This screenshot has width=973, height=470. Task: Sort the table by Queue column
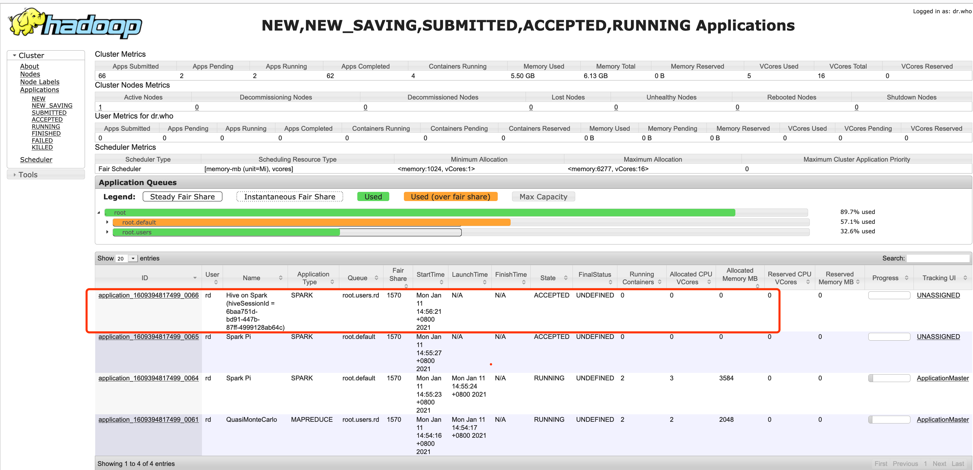pos(361,278)
